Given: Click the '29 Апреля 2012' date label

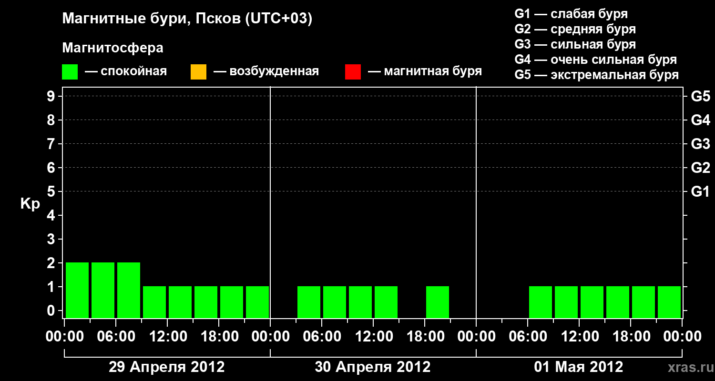Looking at the screenshot, I should point(167,367).
